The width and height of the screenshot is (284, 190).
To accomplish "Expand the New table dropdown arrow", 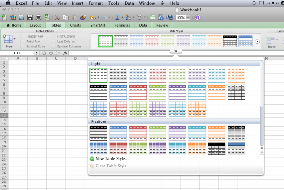I will [14, 39].
